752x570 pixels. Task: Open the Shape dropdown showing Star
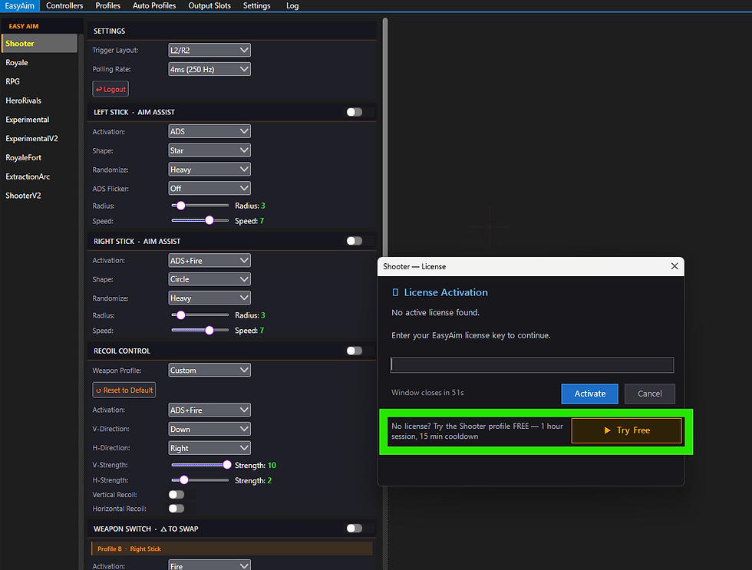tap(209, 150)
